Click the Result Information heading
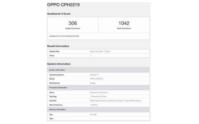The width and height of the screenshot is (199, 124). coord(58,46)
